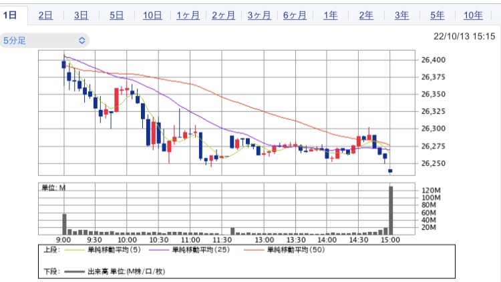This screenshot has width=501, height=282.
Task: Click the 20M volume axis label
Action: pos(428,227)
